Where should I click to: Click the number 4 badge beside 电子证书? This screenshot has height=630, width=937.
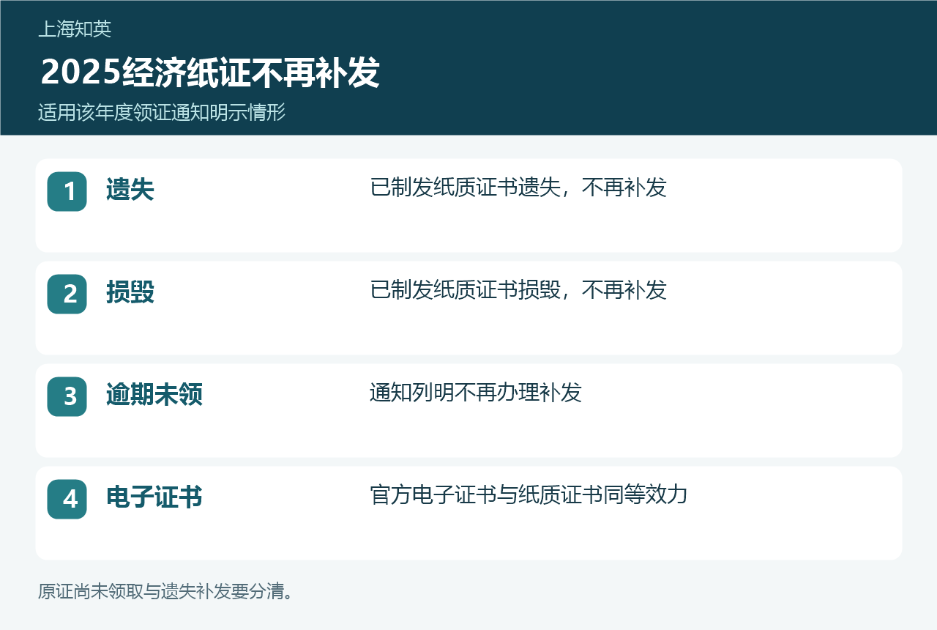coord(67,499)
